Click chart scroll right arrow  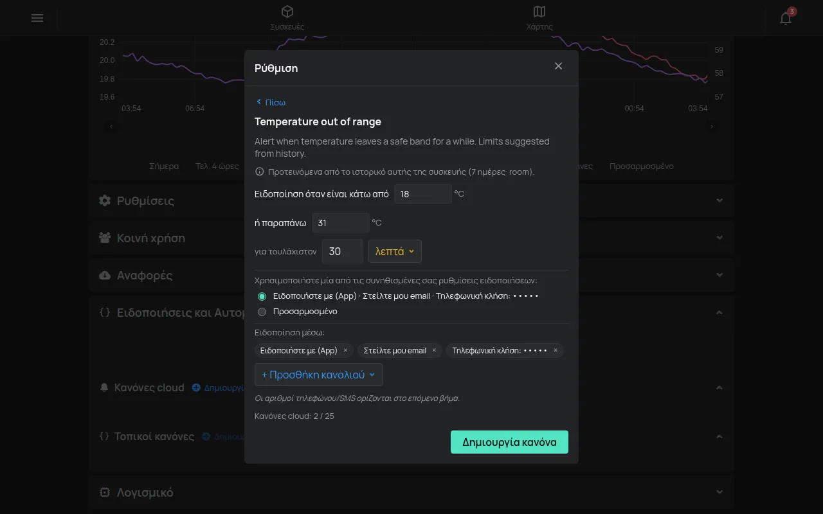click(712, 127)
